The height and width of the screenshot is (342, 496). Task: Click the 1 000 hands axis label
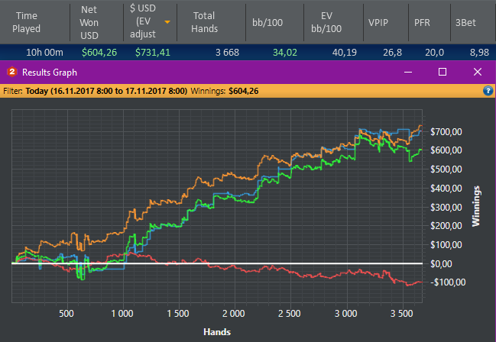[122, 314]
